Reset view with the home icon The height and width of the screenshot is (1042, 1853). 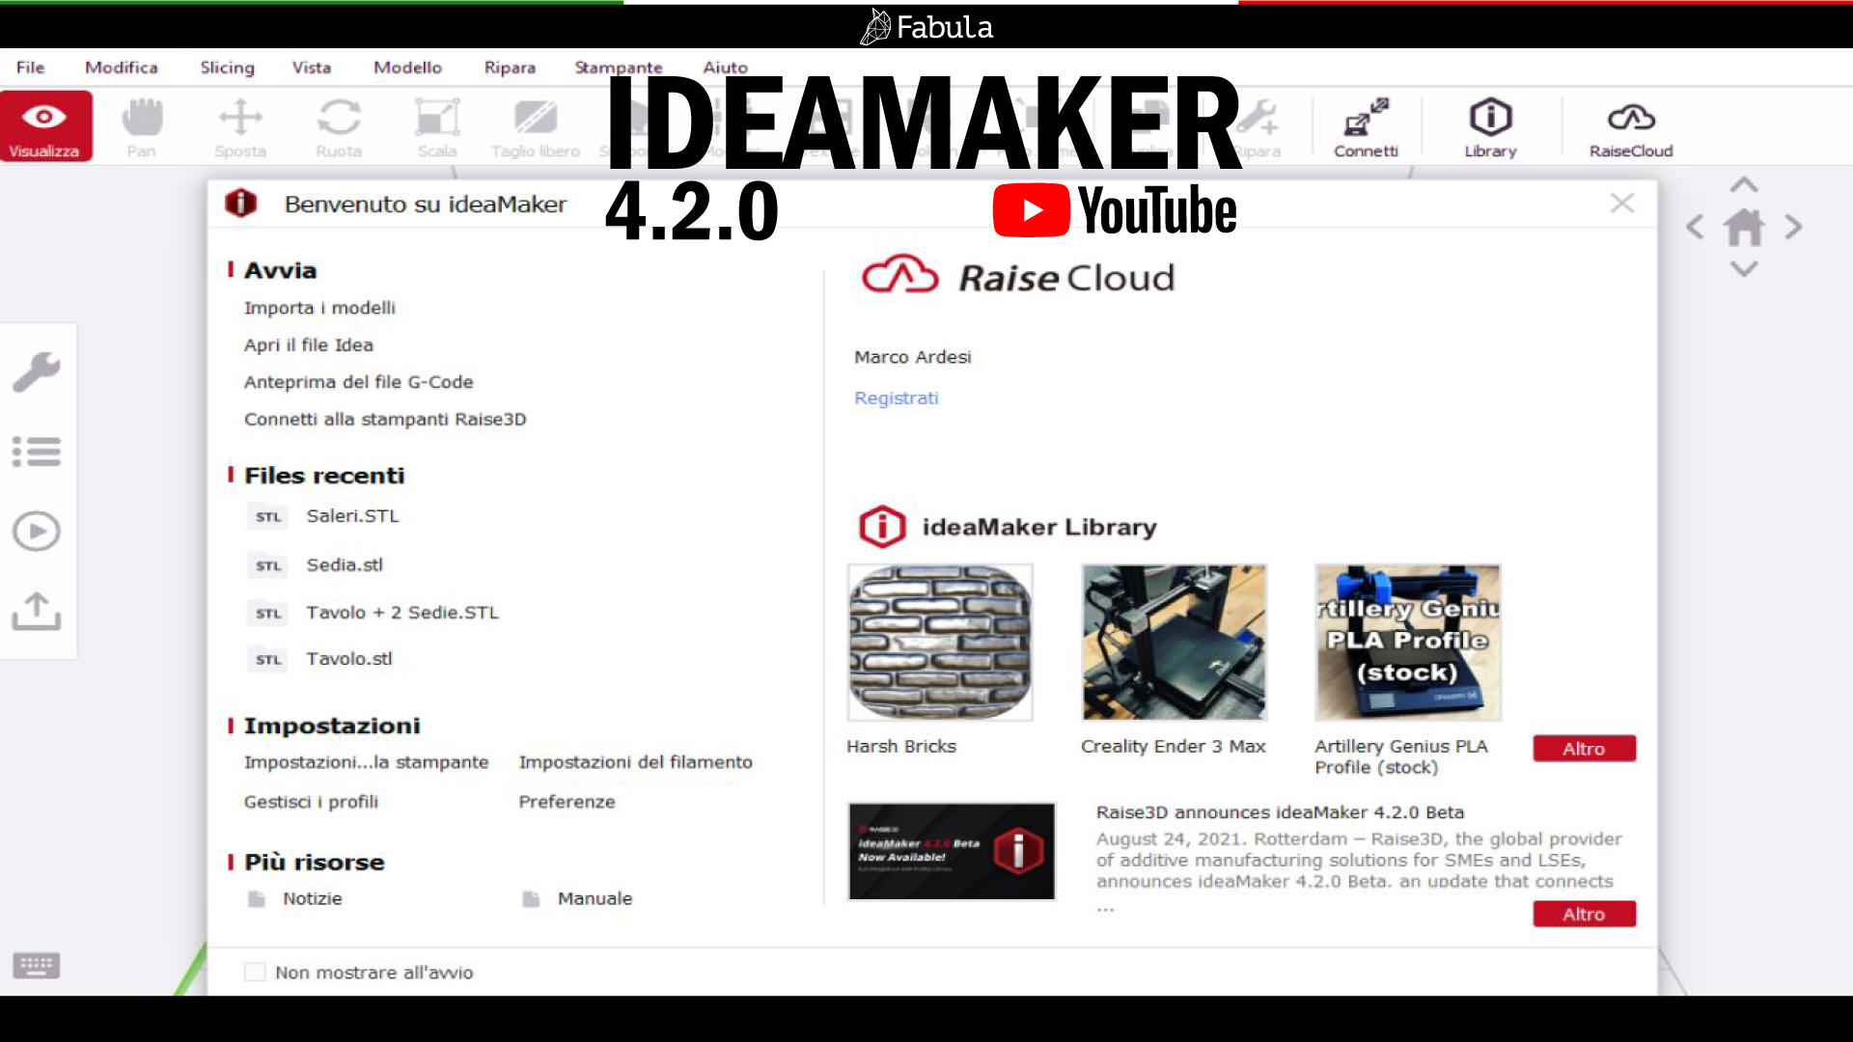pyautogui.click(x=1744, y=228)
